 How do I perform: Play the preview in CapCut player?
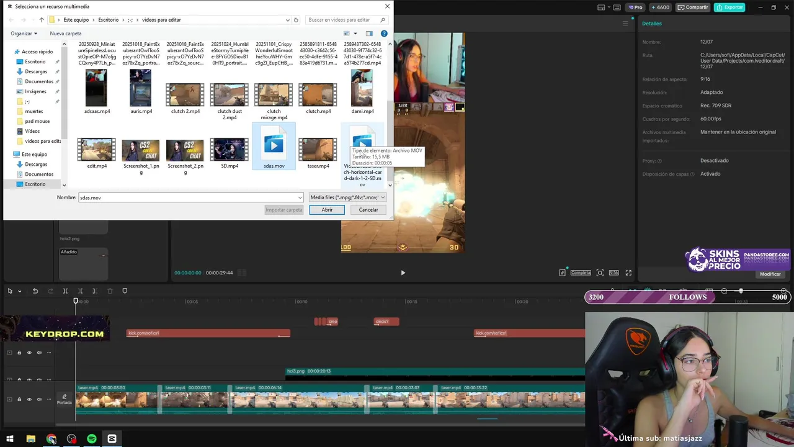pyautogui.click(x=403, y=273)
